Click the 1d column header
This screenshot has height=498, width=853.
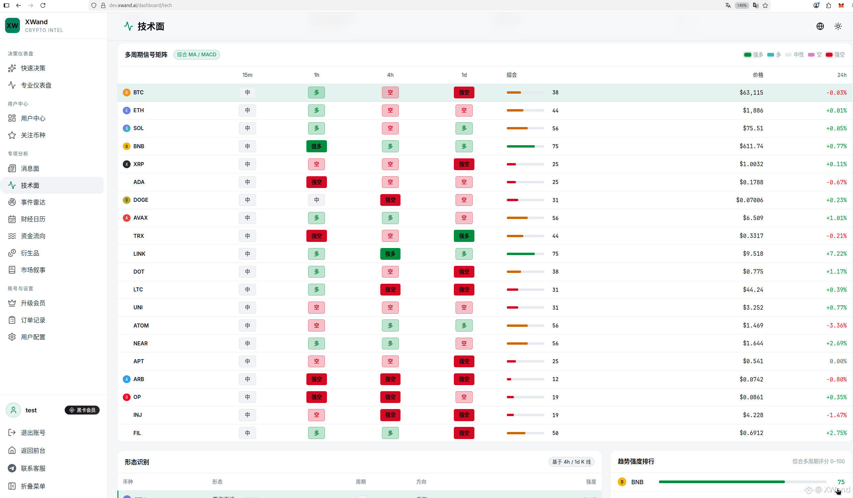point(464,75)
